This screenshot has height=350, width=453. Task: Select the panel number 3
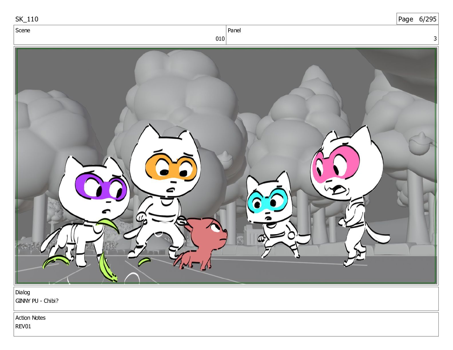click(x=435, y=39)
